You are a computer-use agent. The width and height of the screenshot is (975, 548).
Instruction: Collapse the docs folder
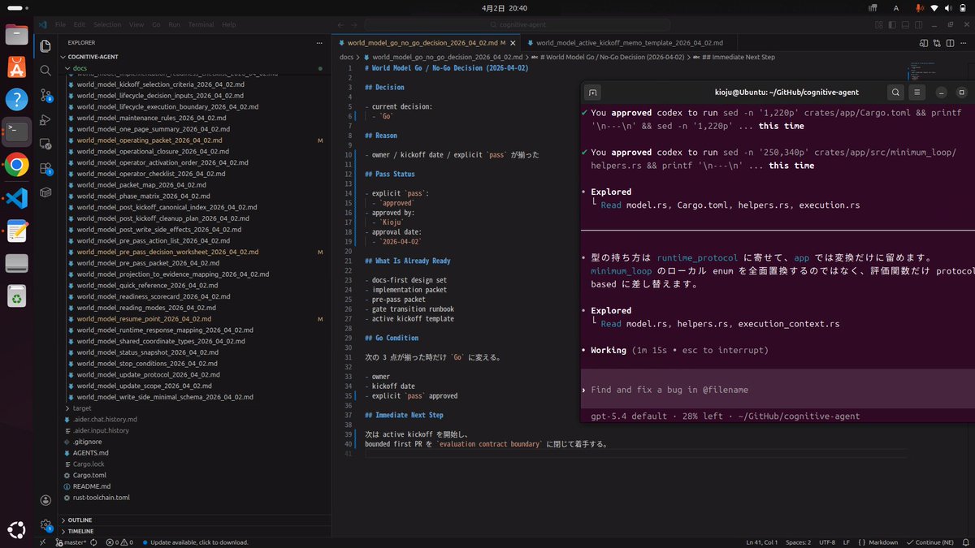pyautogui.click(x=80, y=68)
